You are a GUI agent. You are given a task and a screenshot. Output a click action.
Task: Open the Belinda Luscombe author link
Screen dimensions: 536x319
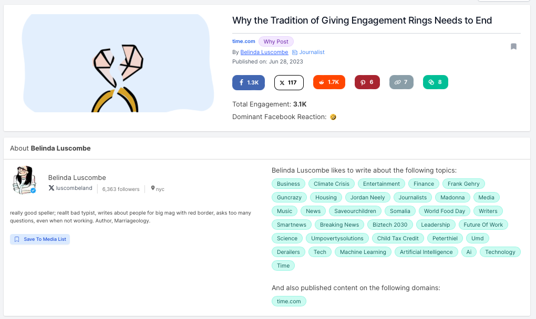pyautogui.click(x=264, y=52)
